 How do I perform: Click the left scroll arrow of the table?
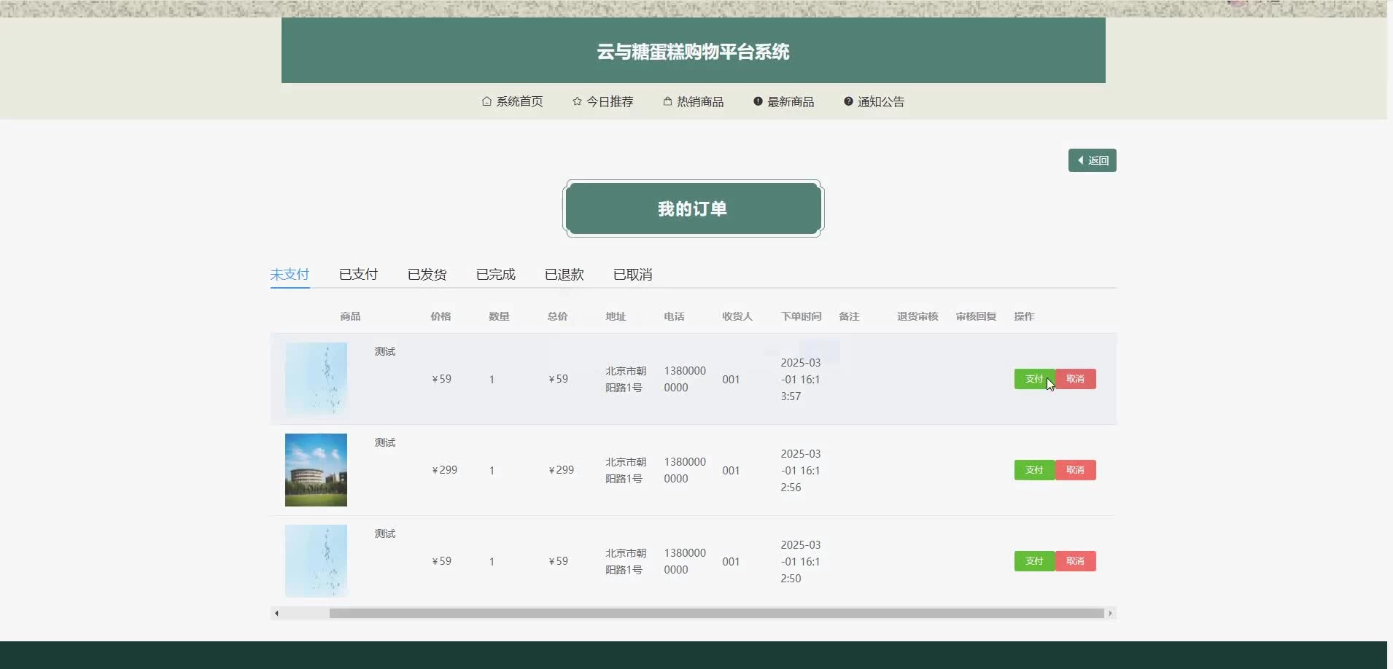(276, 614)
